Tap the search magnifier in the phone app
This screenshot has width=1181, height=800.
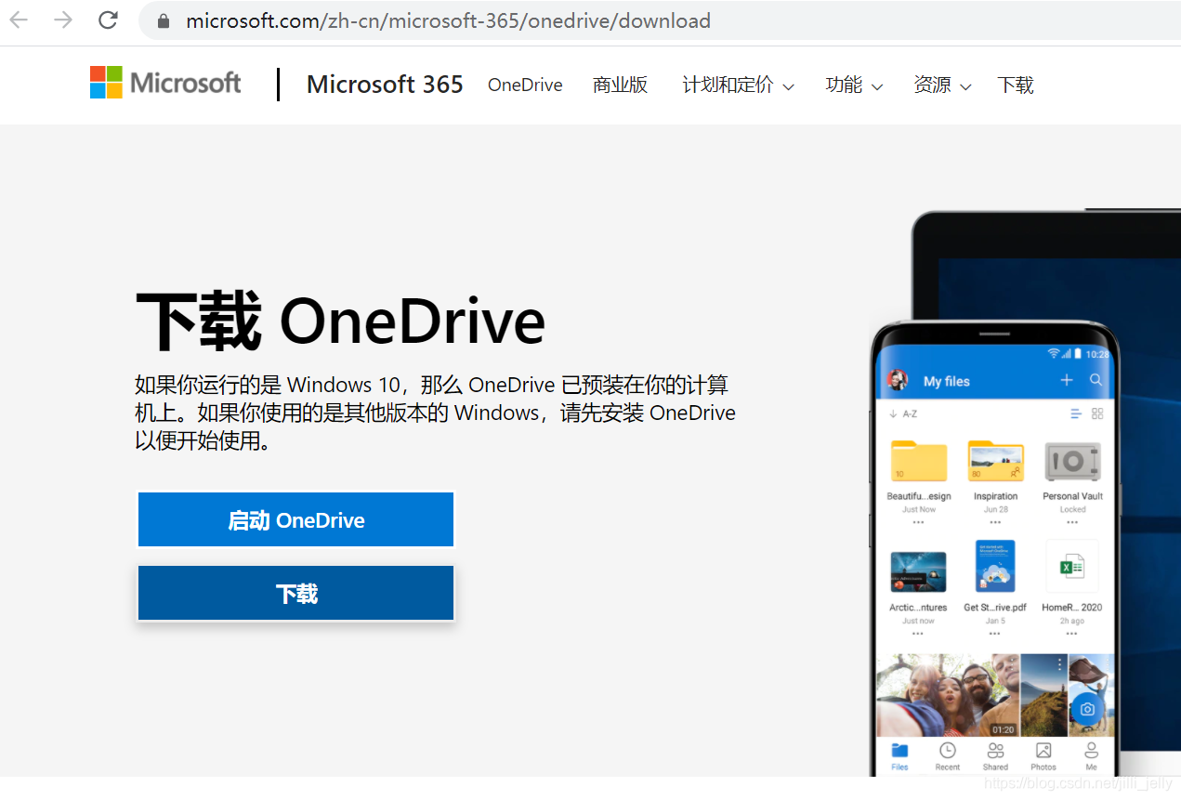coord(1096,380)
